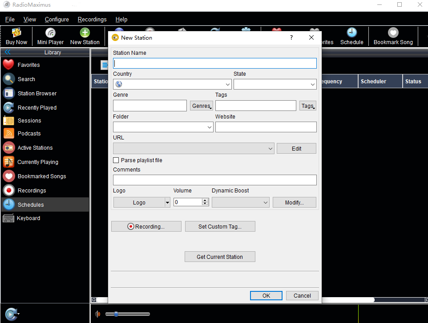Open the Configure menu
This screenshot has height=323, width=428.
tap(57, 20)
